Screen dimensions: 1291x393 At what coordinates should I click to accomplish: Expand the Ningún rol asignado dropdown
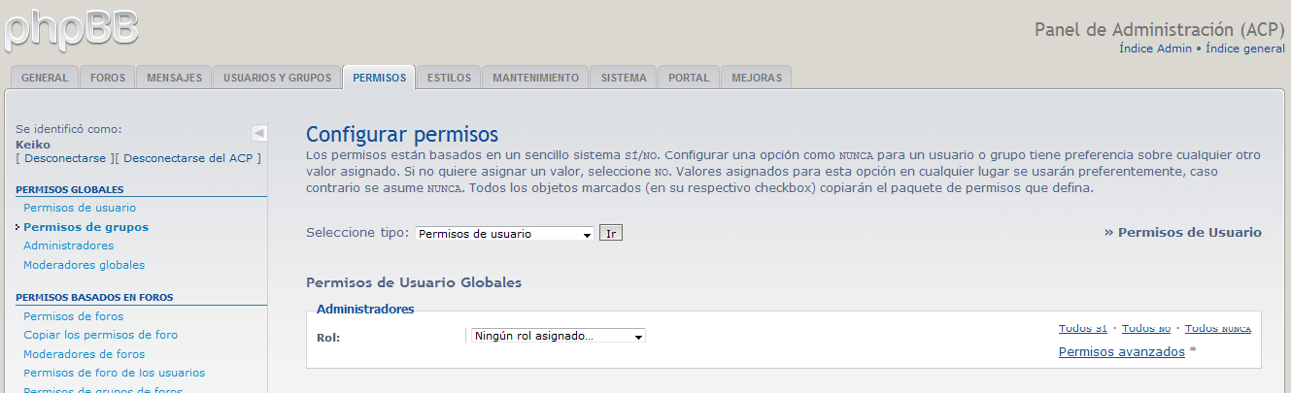click(x=558, y=336)
